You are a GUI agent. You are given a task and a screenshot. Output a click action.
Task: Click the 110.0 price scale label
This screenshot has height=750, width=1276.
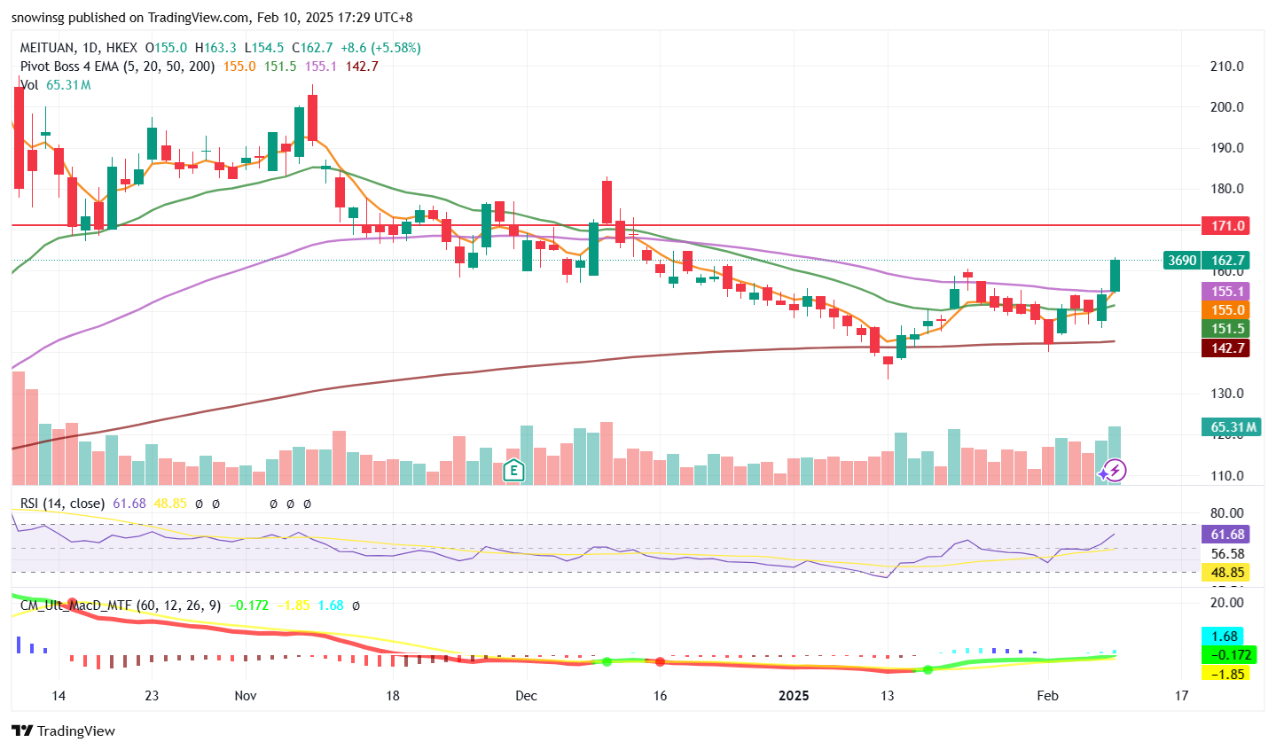(x=1227, y=476)
